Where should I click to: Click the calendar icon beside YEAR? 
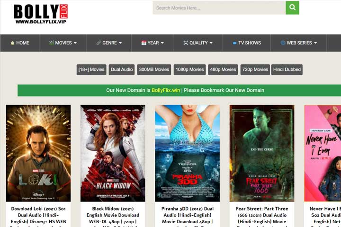pyautogui.click(x=144, y=43)
